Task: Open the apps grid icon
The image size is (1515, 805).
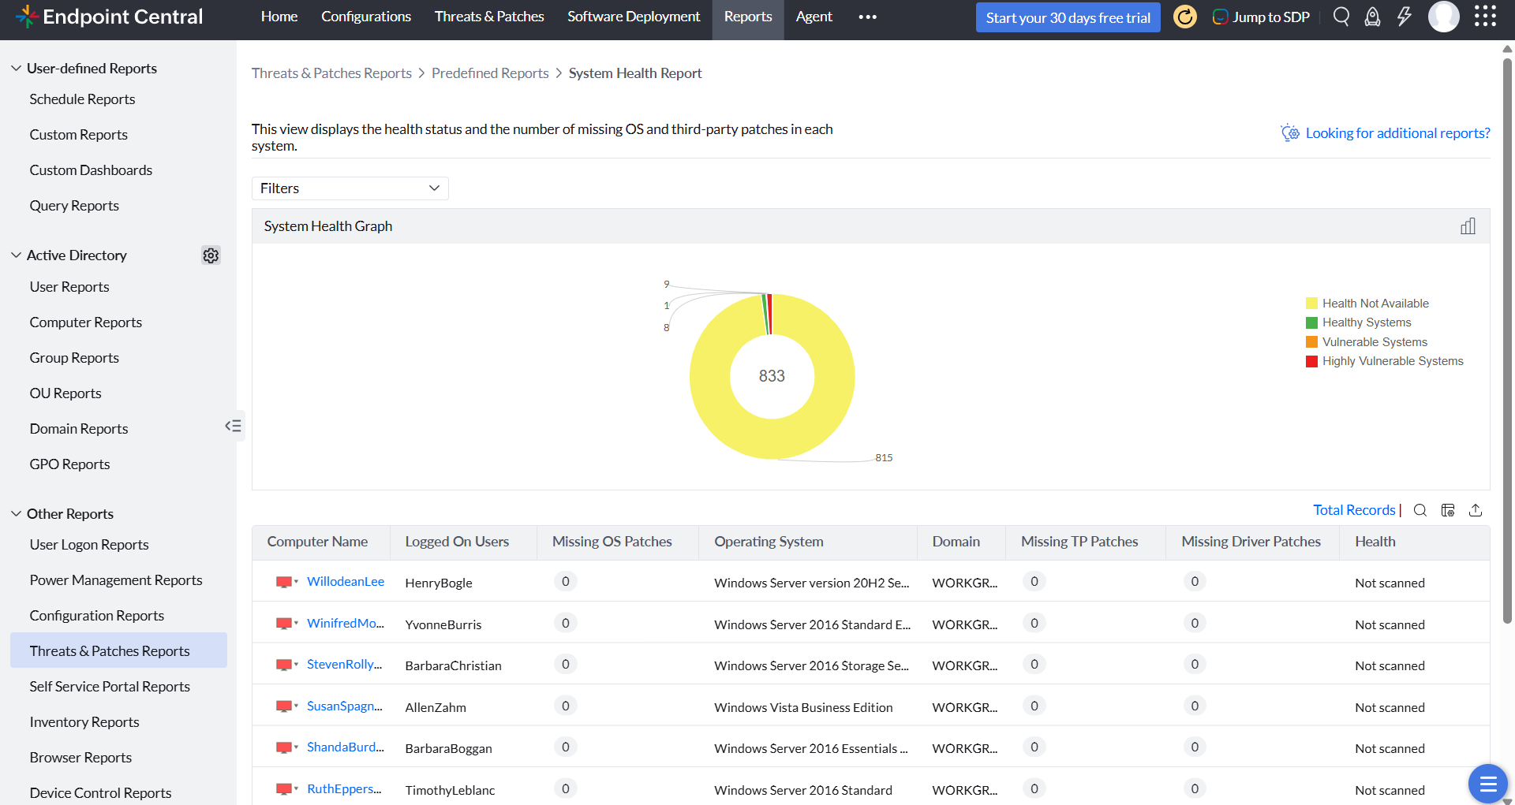Action: [1485, 17]
